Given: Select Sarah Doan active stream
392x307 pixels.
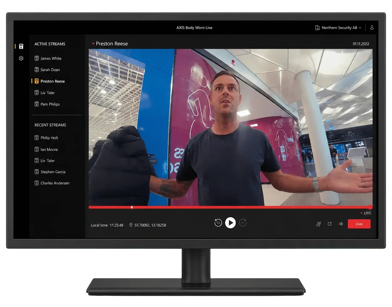Looking at the screenshot, I should coord(50,70).
